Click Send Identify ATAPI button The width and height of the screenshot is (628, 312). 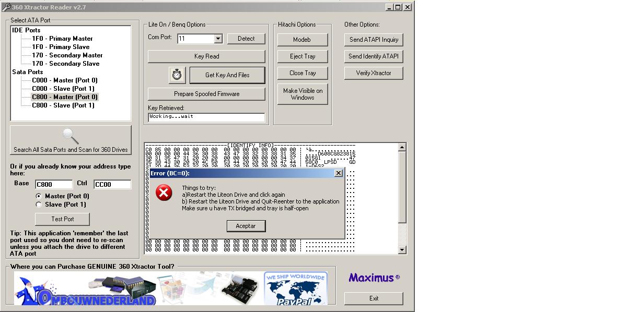coord(374,56)
